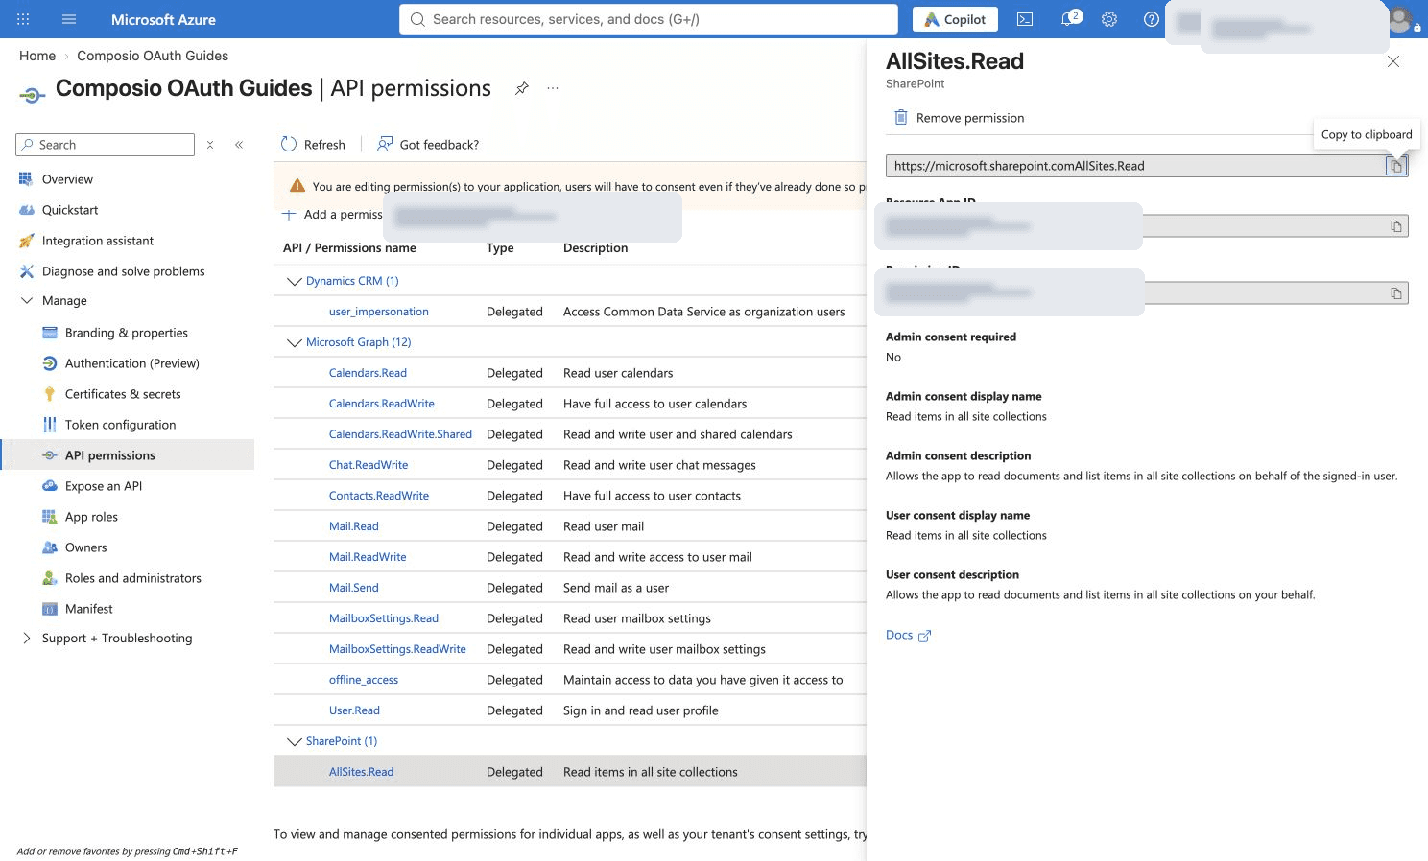Screen dimensions: 1428x861
Task: Clear the sidebar search box
Action: (x=210, y=145)
